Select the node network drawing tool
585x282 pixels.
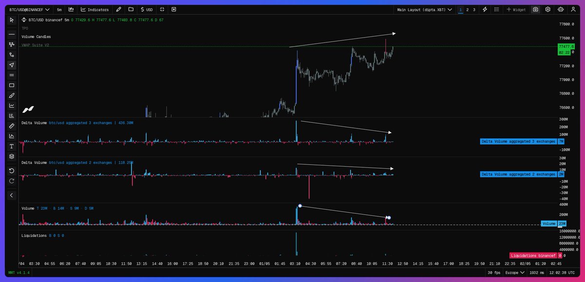[x=12, y=44]
